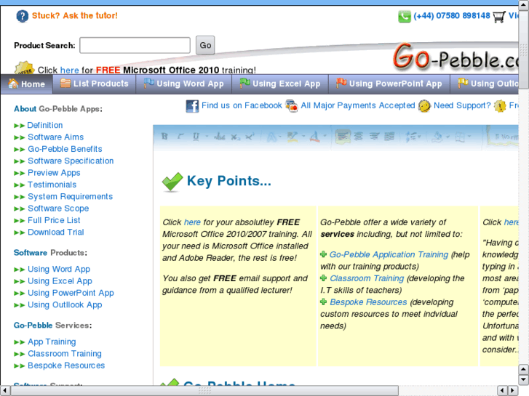Open Go-Pebble Application Training services link
529x396 pixels.
389,254
